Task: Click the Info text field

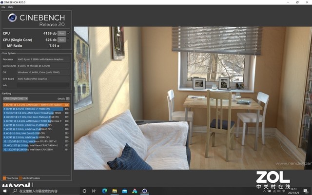Action: pyautogui.click(x=43, y=84)
